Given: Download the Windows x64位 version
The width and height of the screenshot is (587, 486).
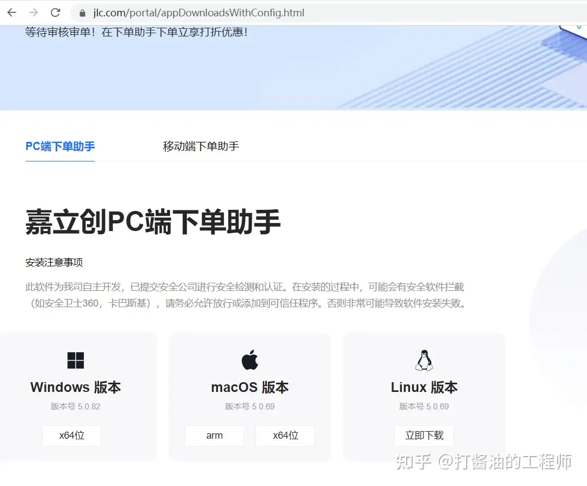Looking at the screenshot, I should [x=71, y=435].
